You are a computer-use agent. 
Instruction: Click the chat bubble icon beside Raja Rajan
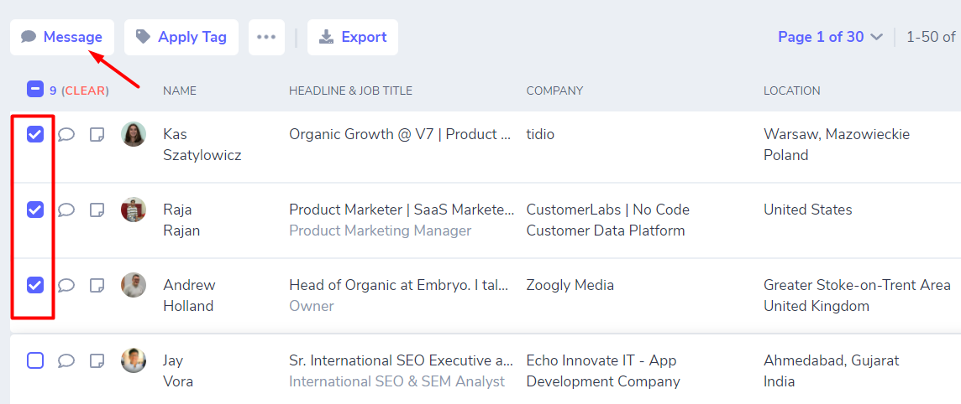coord(66,210)
